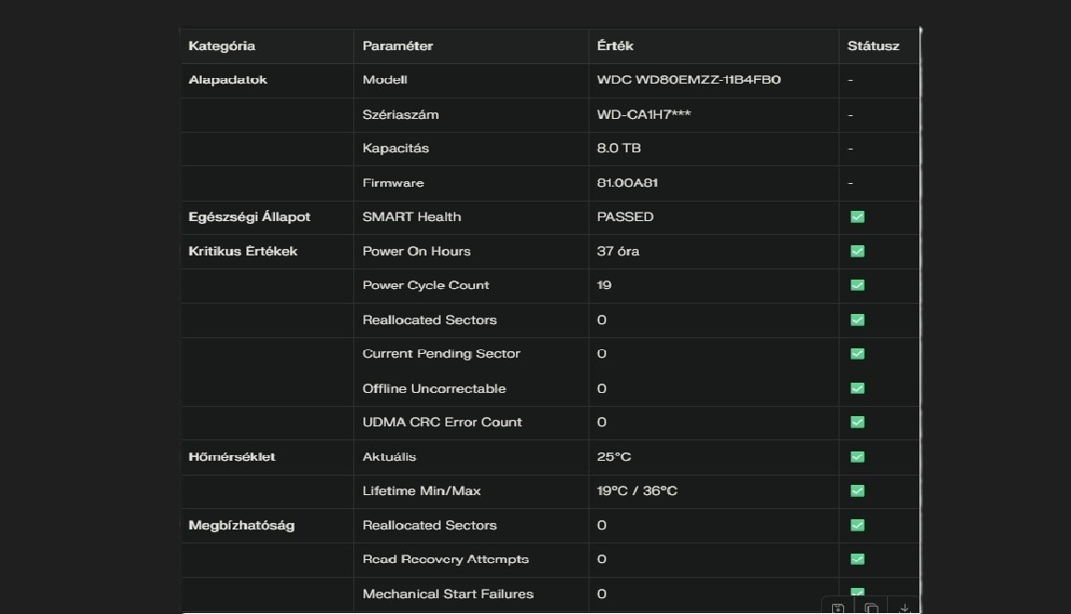Click Current Pending Sector checkmark

pos(857,354)
